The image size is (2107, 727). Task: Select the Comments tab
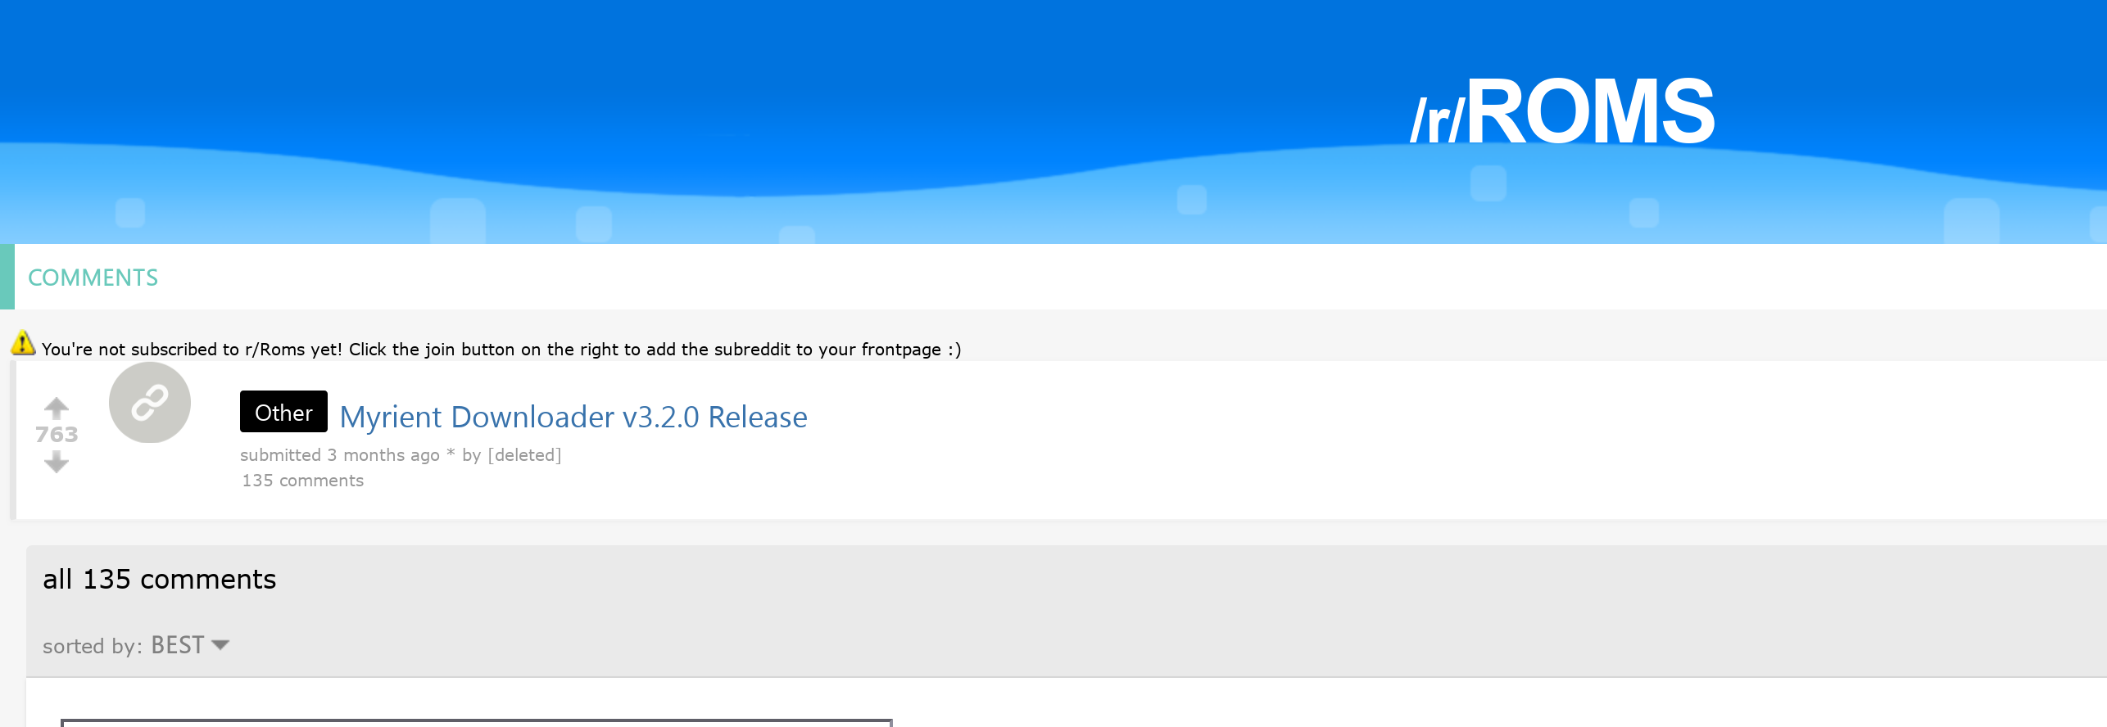[93, 278]
